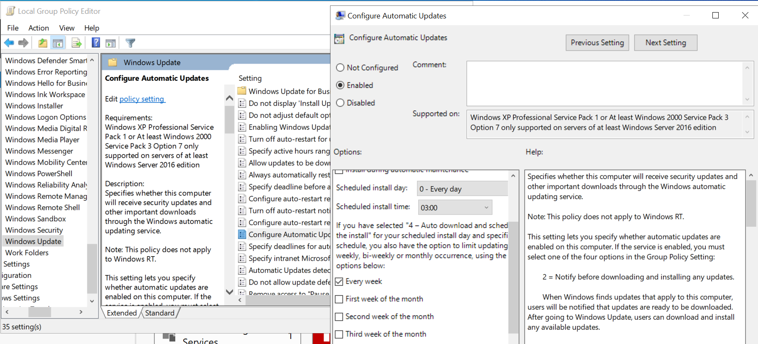The width and height of the screenshot is (758, 344).
Task: Switch to the Extended tab
Action: click(x=122, y=313)
